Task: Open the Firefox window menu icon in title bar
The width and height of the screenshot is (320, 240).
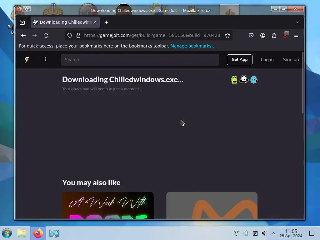Action: (19, 9)
